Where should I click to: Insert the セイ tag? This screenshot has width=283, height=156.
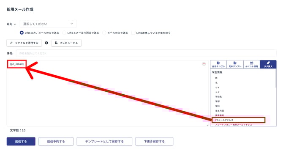click(x=217, y=88)
